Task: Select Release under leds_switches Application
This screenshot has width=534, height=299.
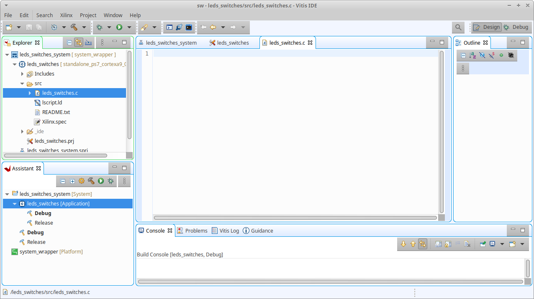Action: tap(44, 223)
